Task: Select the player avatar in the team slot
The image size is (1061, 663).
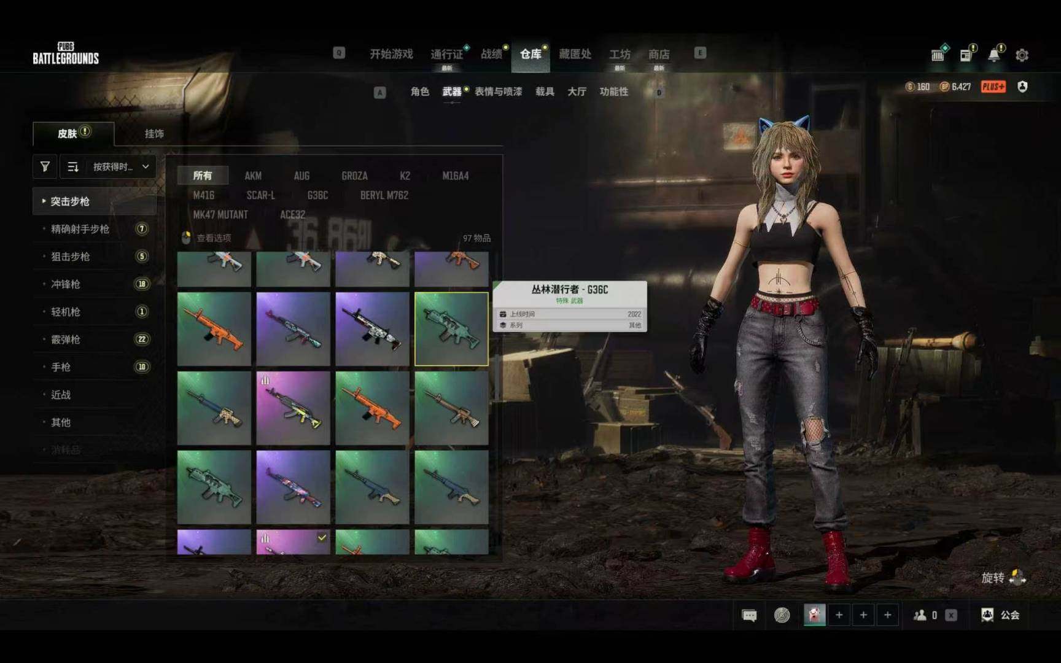Action: [x=815, y=615]
